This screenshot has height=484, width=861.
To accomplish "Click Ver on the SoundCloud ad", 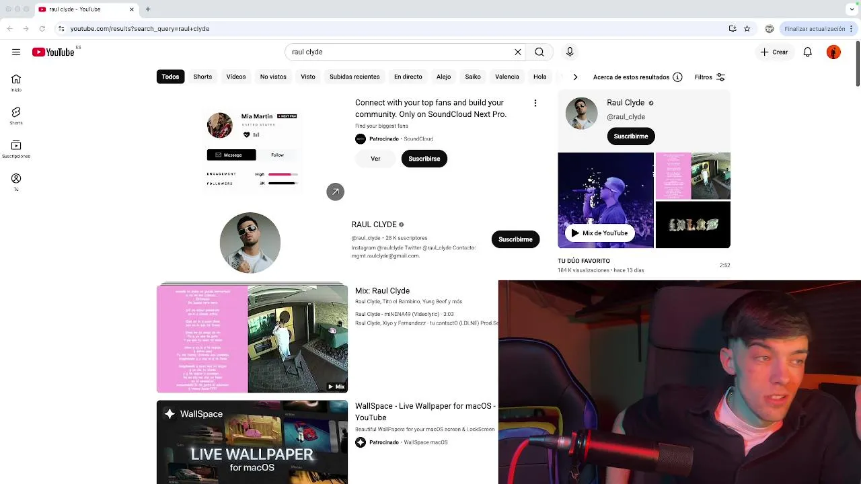I will click(375, 159).
